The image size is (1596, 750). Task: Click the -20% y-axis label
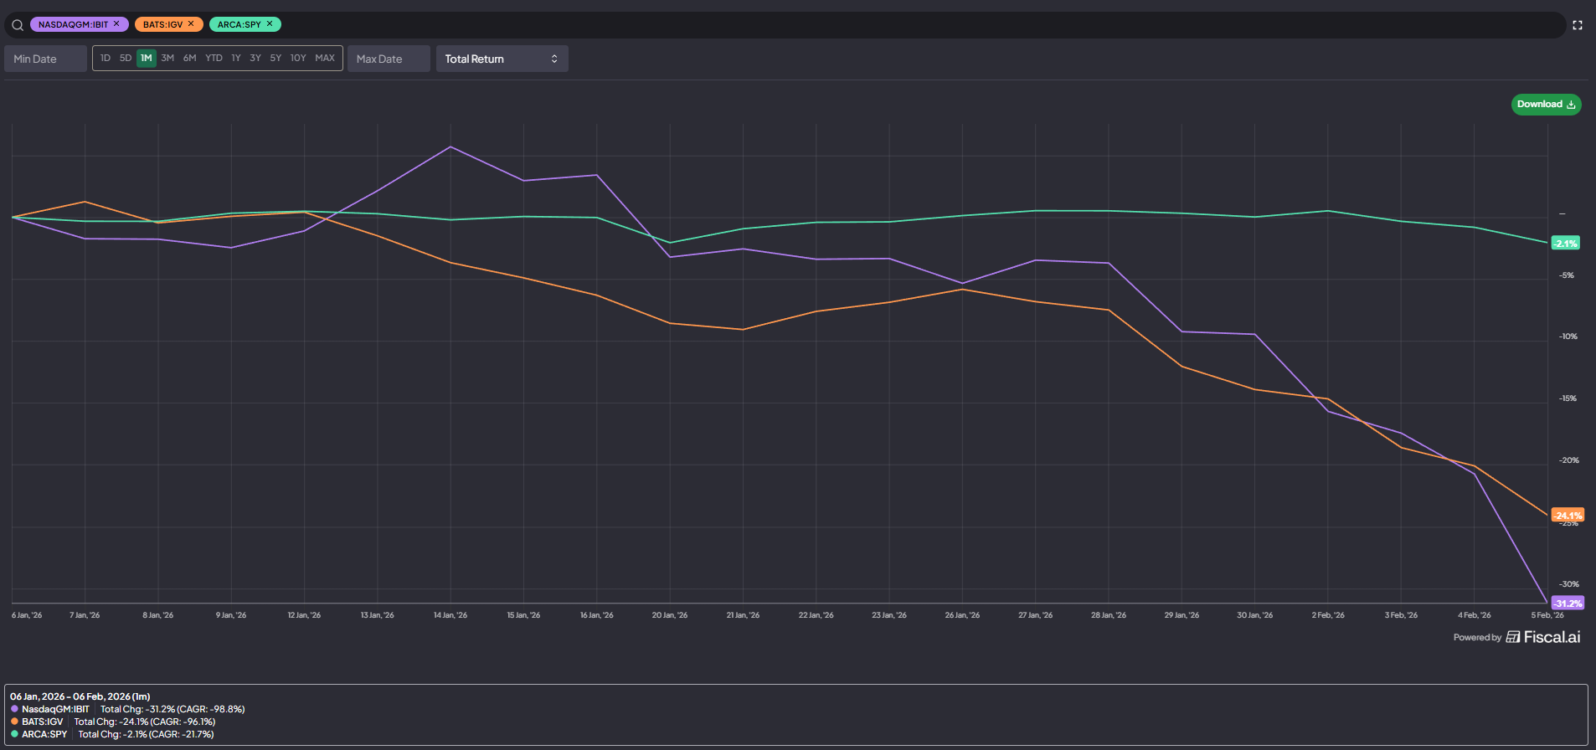pyautogui.click(x=1568, y=460)
